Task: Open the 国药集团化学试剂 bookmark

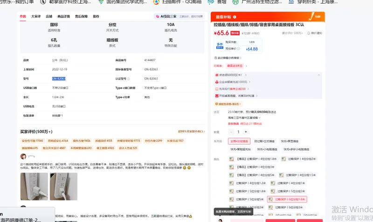Action: [123, 2]
